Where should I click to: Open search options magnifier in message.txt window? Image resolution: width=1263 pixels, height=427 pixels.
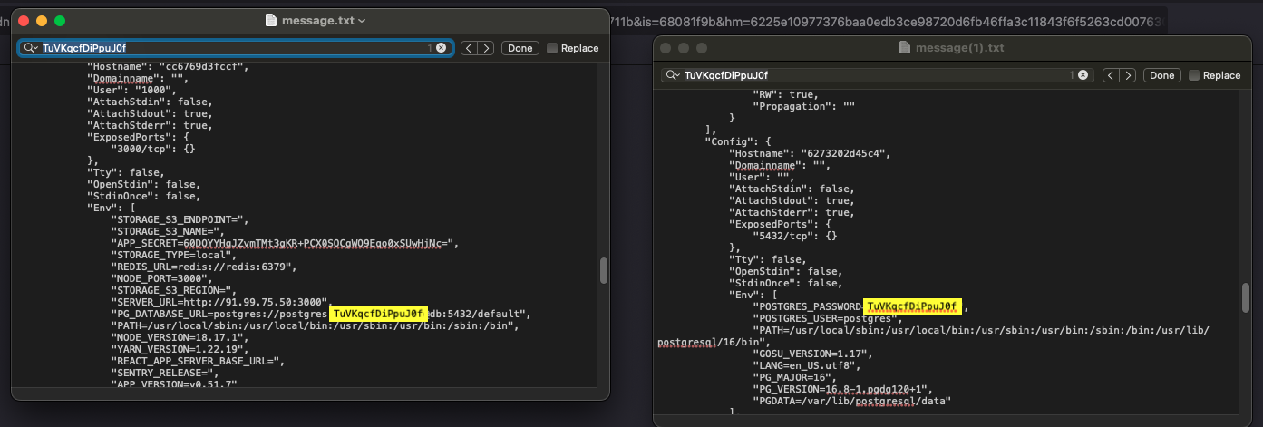point(30,48)
